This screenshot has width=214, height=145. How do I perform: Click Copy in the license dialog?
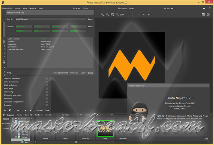point(83,73)
